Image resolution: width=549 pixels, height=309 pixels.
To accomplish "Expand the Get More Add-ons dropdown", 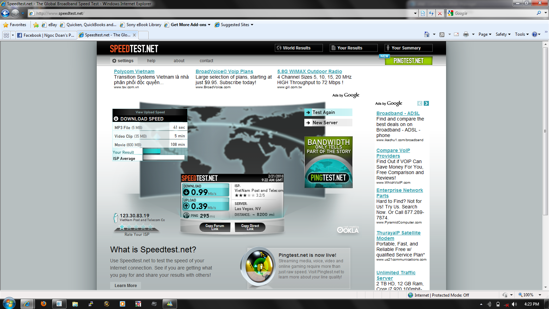I will tap(209, 25).
